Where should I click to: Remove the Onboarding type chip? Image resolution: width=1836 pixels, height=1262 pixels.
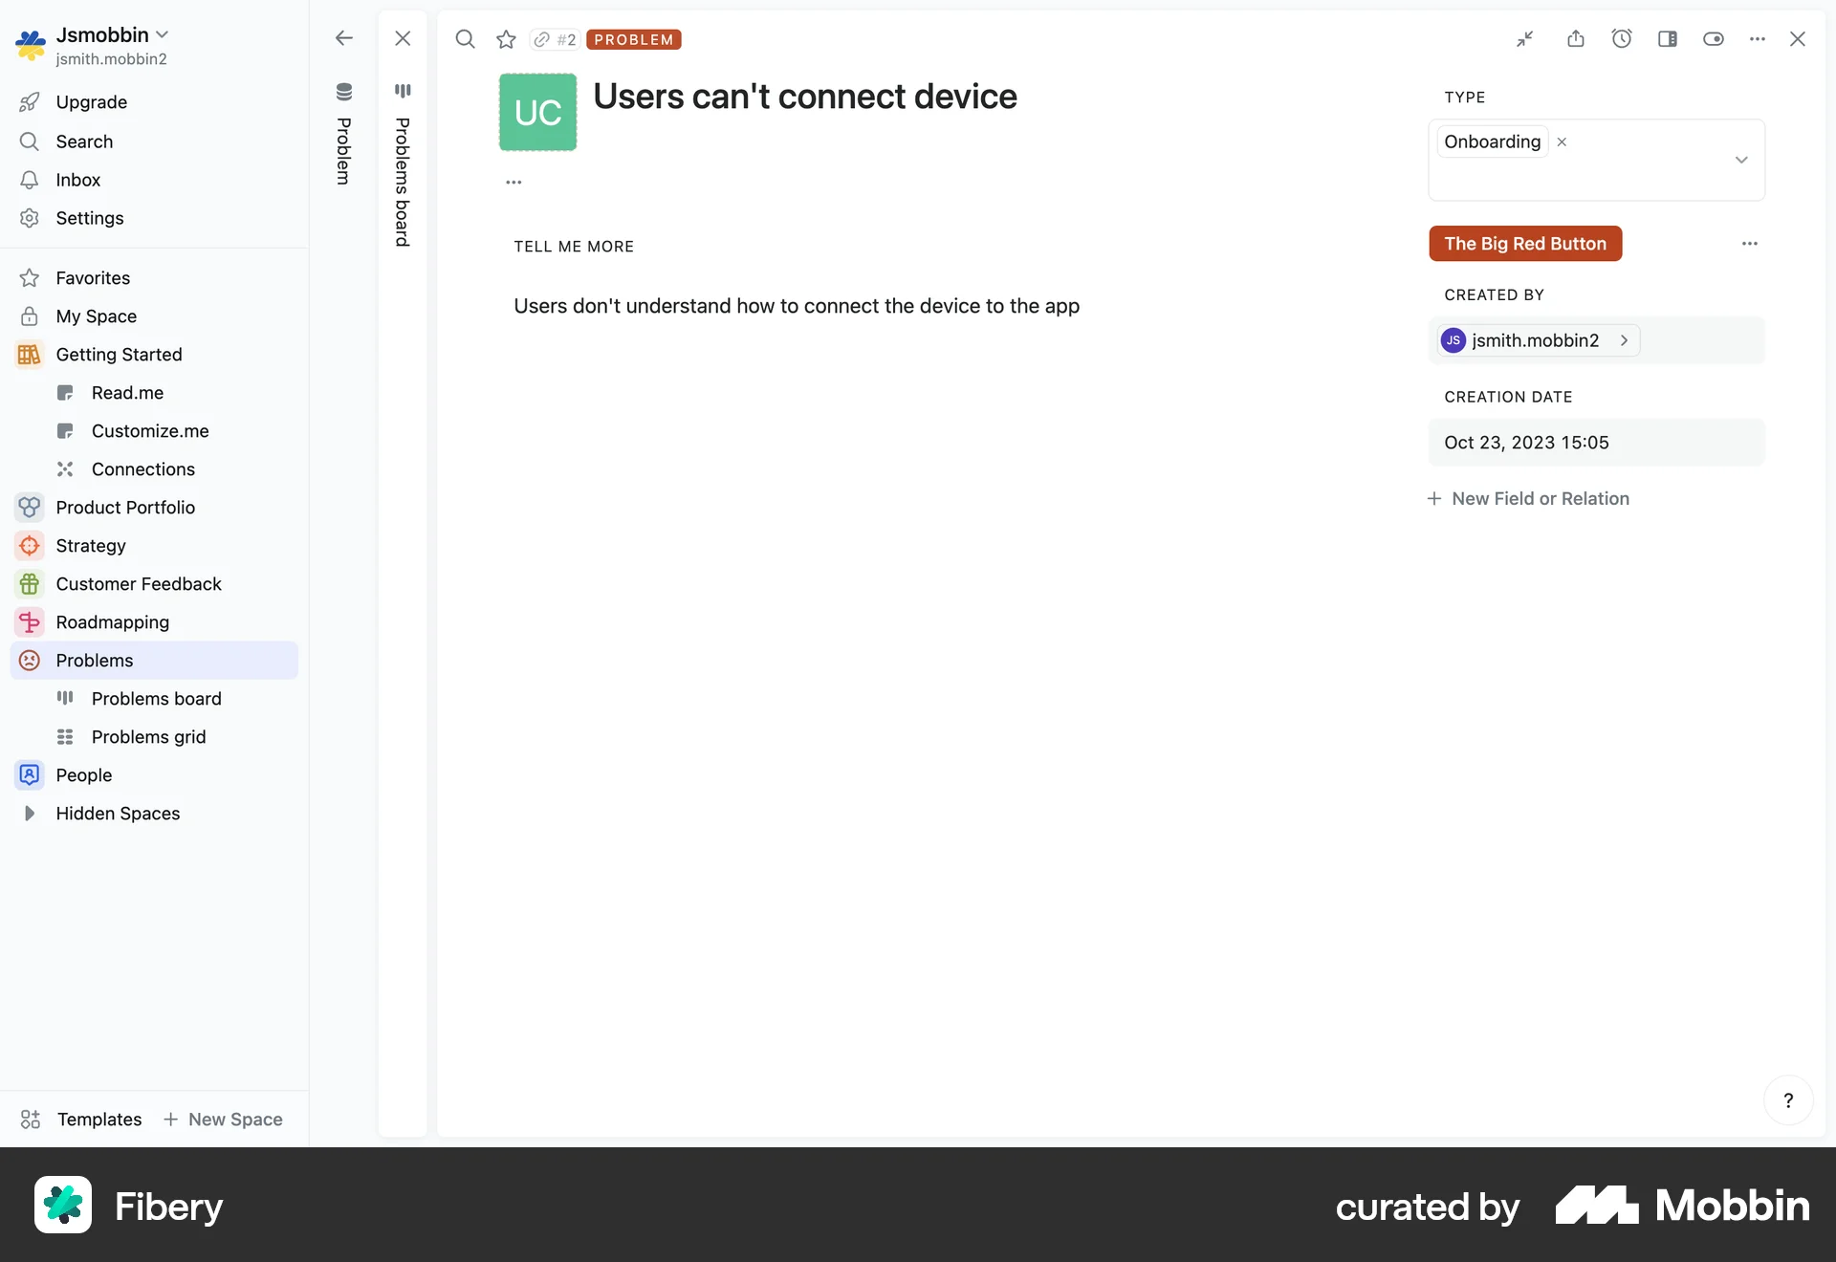pos(1562,141)
